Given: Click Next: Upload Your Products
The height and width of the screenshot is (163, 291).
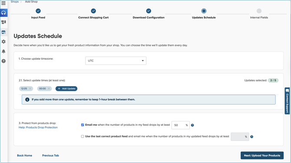Looking at the screenshot, I should pyautogui.click(x=262, y=155).
